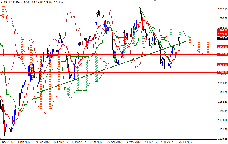Screen dimensions: 228x144
Task: Select the 1264.00 price level label
Action: pos(222,31)
